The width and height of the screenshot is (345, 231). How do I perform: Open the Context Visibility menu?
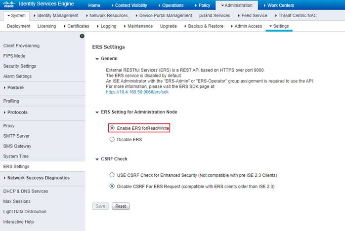click(x=129, y=5)
